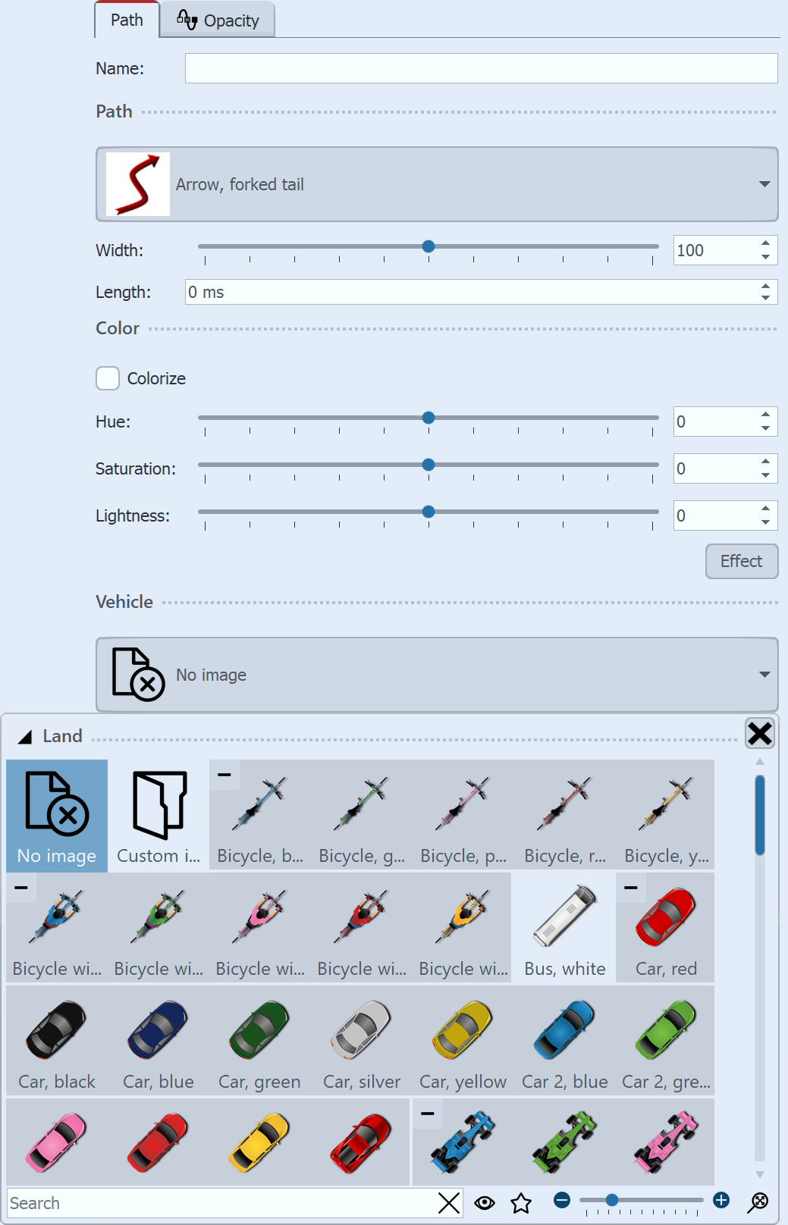Viewport: 788px width, 1225px height.
Task: Pick the Car, green vehicle
Action: 260,1041
